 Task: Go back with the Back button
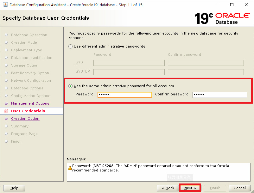click(168, 188)
